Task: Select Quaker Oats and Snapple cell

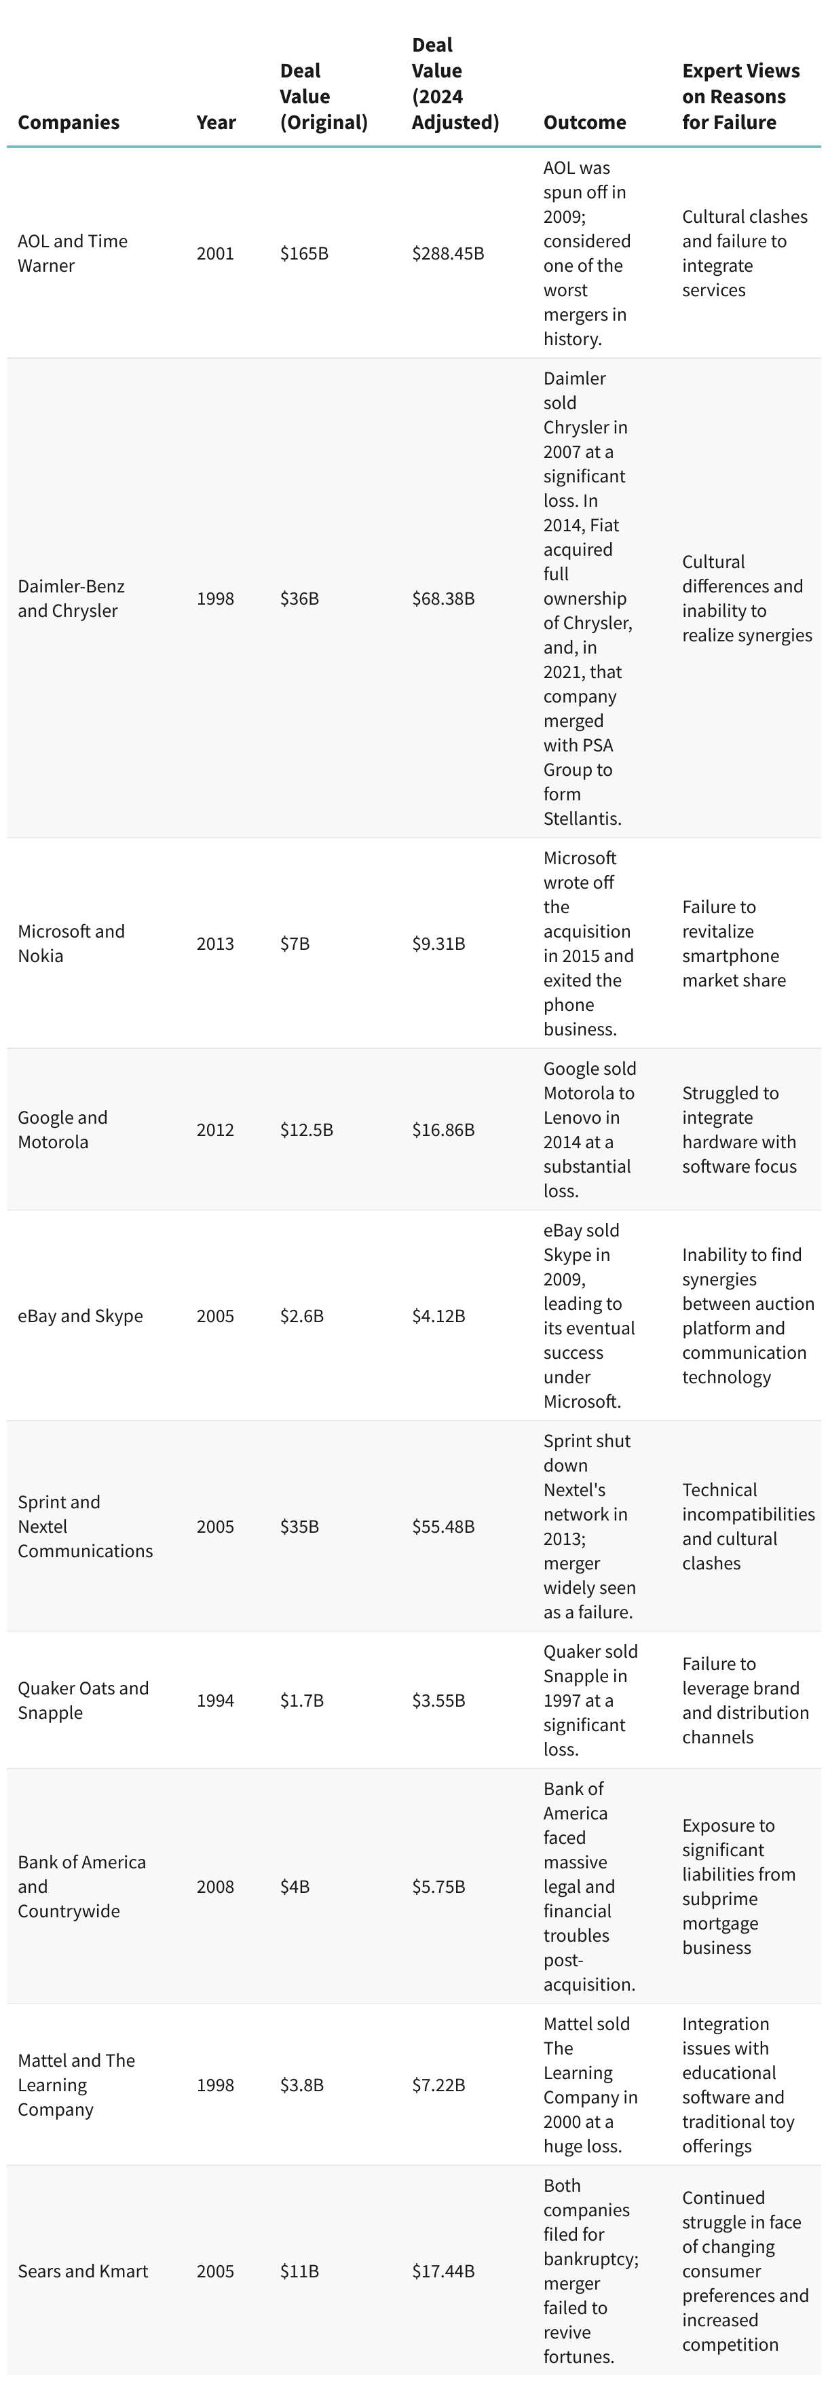Action: (83, 1701)
